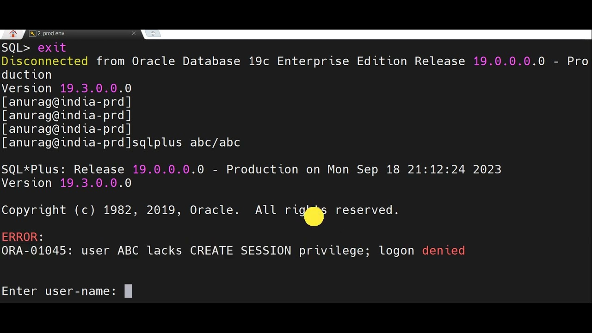Click the 'exit' command after SQL> prompt
The height and width of the screenshot is (333, 592).
[52, 48]
